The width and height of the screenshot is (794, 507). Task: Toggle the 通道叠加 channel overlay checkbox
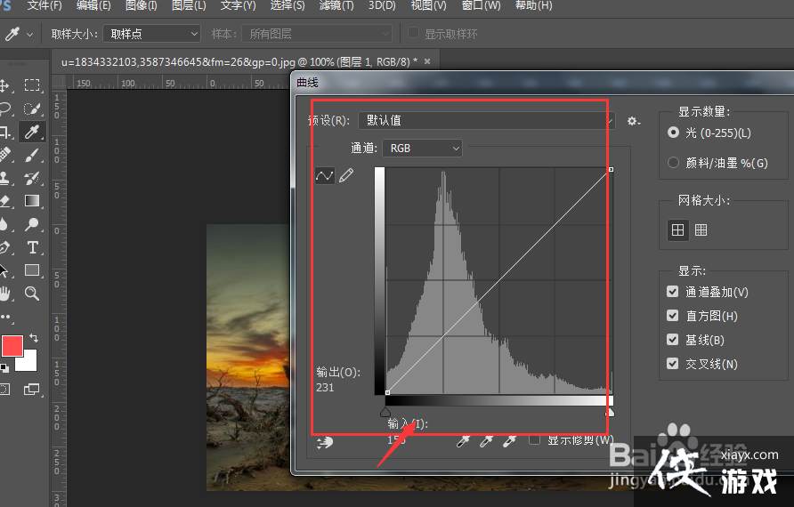673,292
